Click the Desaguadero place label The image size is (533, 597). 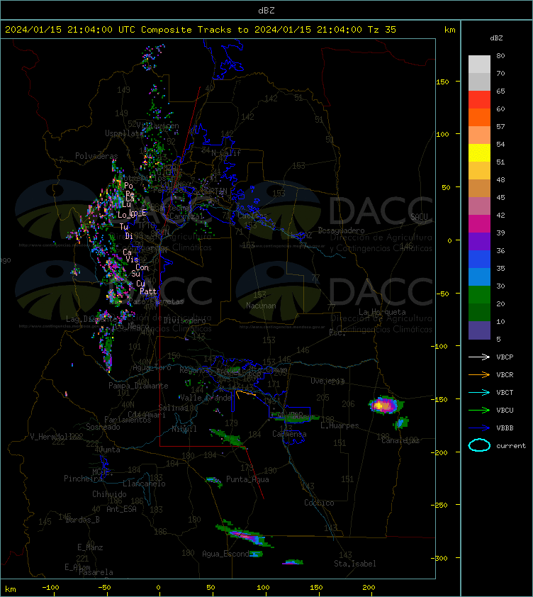(341, 230)
